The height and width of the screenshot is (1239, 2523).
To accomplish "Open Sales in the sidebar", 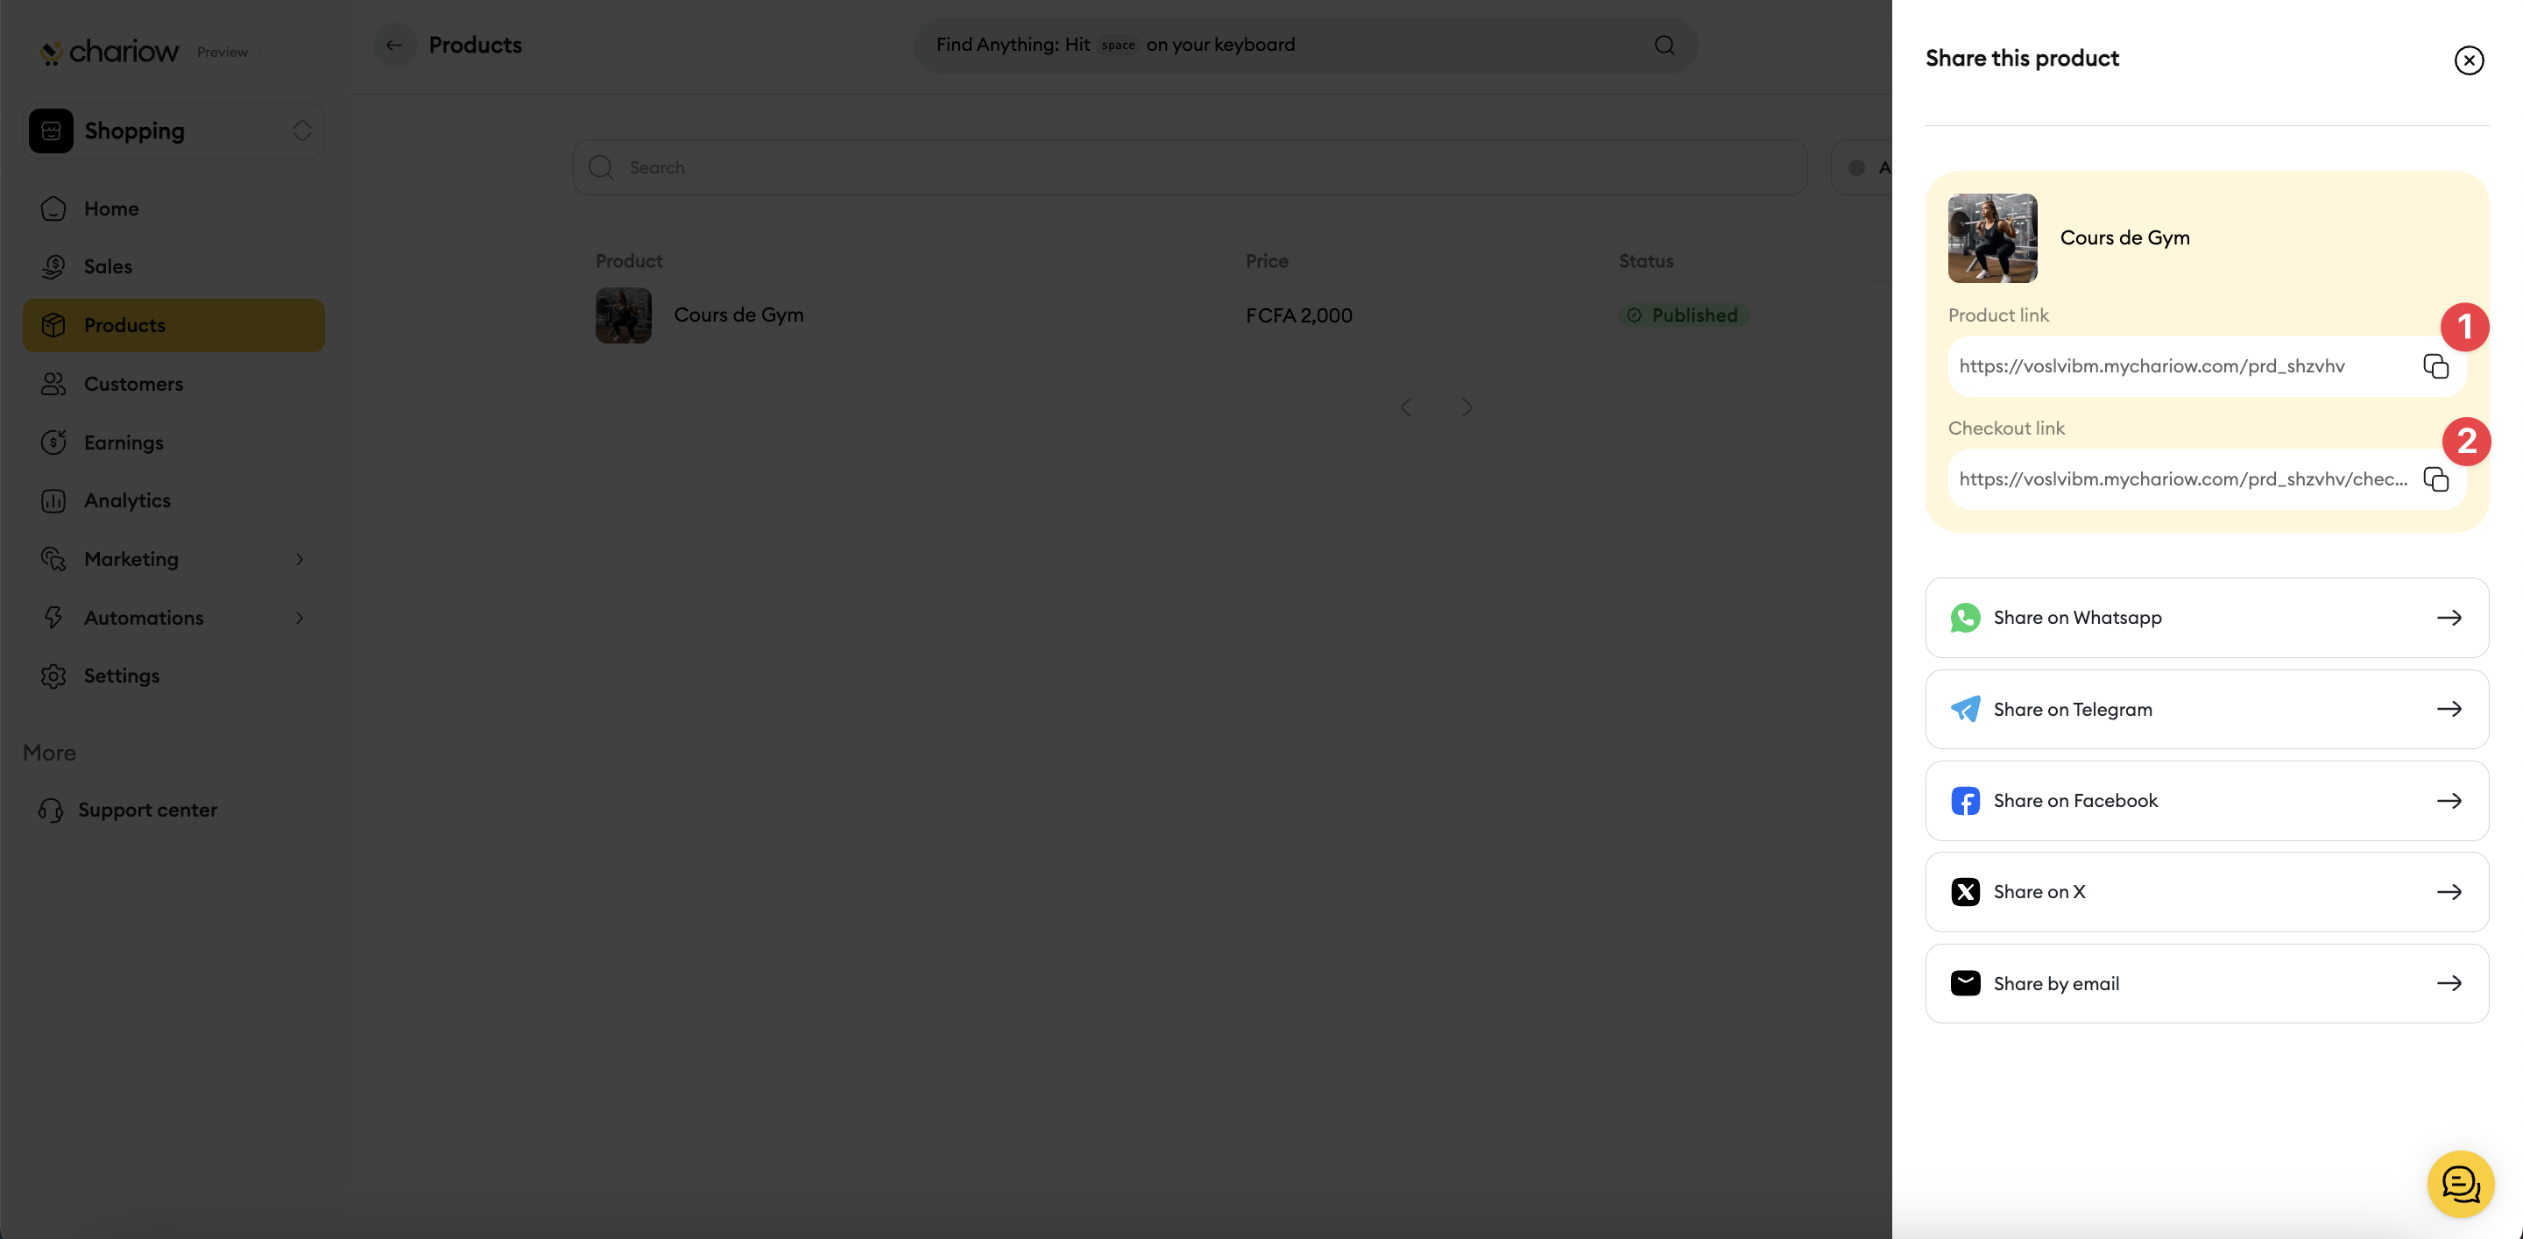I will pos(173,266).
